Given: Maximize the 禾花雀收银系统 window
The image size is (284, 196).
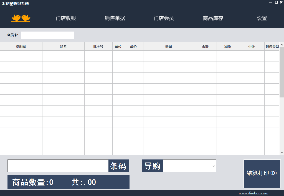Looking at the screenshot, I should tap(276, 2).
